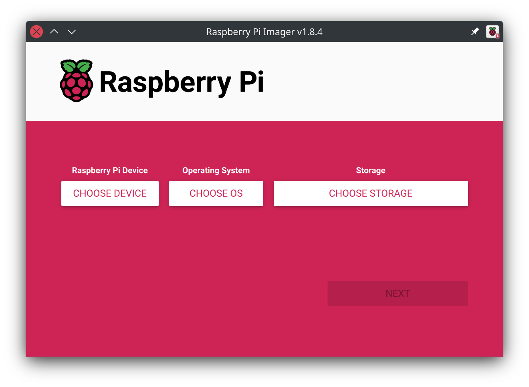Click the "Operating System" label

pyautogui.click(x=216, y=170)
